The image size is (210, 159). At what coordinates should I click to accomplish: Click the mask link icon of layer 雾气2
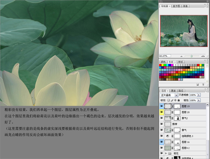173,118
